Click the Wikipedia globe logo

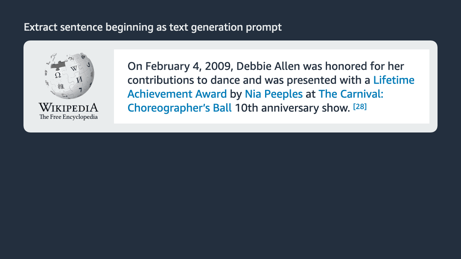68,77
